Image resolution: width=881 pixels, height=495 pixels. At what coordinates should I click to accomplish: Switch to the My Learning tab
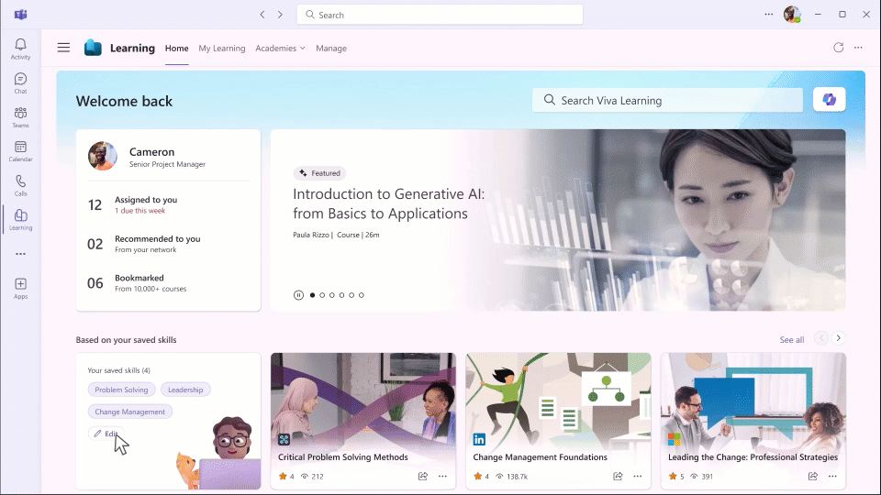click(x=221, y=49)
